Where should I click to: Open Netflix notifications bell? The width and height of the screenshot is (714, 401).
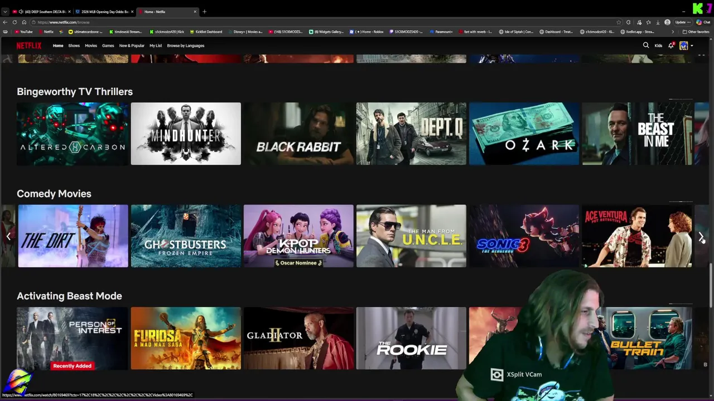tap(671, 46)
